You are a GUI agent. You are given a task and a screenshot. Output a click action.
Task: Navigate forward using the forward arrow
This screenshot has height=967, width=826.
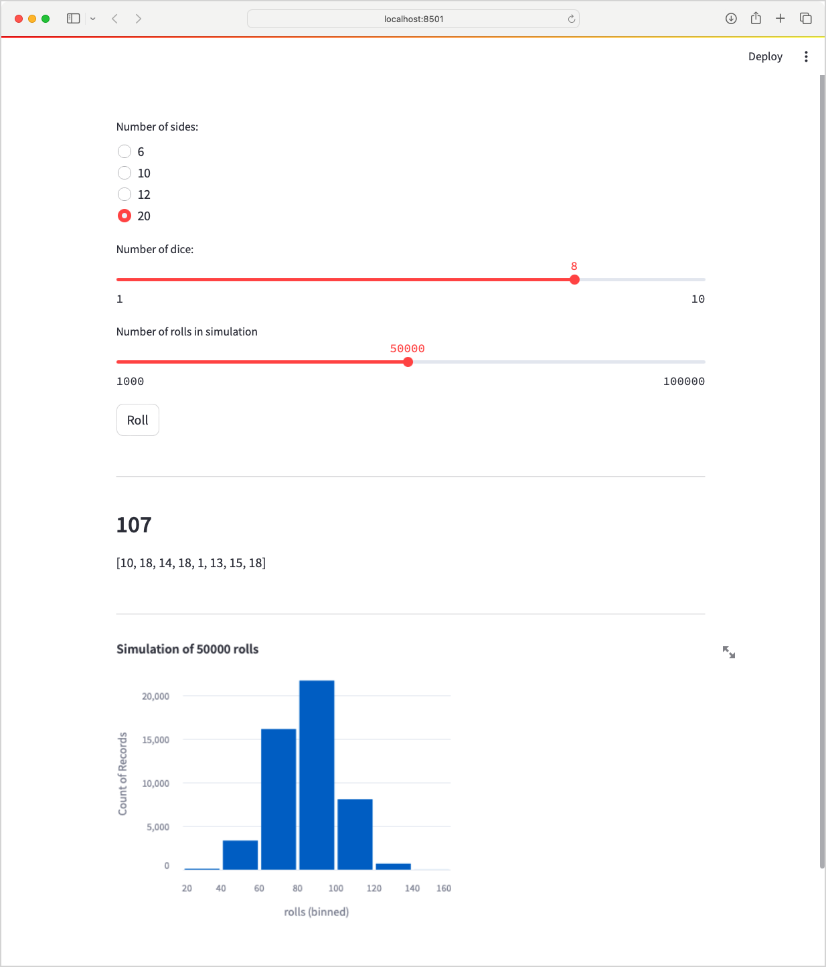click(x=139, y=18)
